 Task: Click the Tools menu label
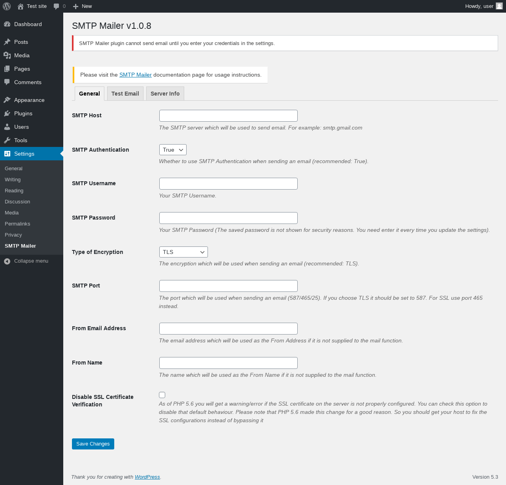coord(21,140)
